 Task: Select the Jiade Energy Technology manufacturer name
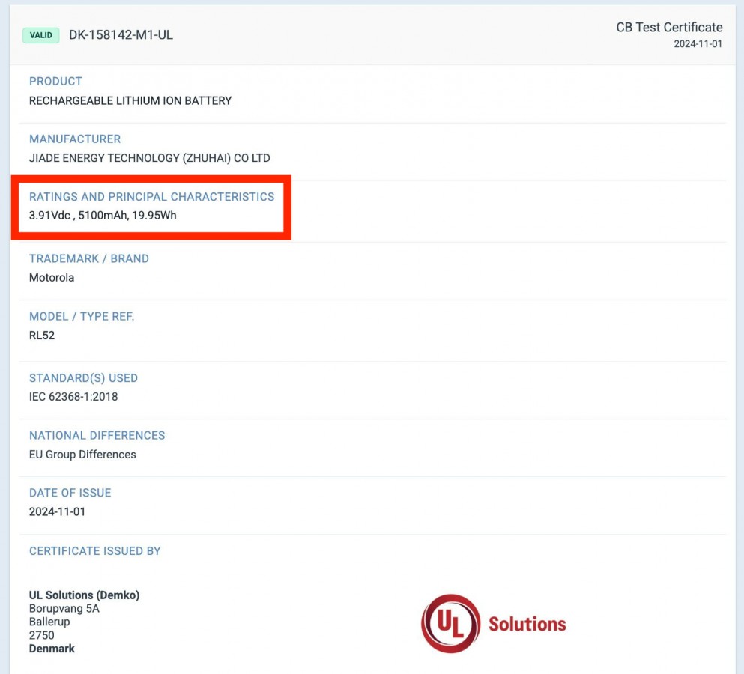pyautogui.click(x=149, y=158)
